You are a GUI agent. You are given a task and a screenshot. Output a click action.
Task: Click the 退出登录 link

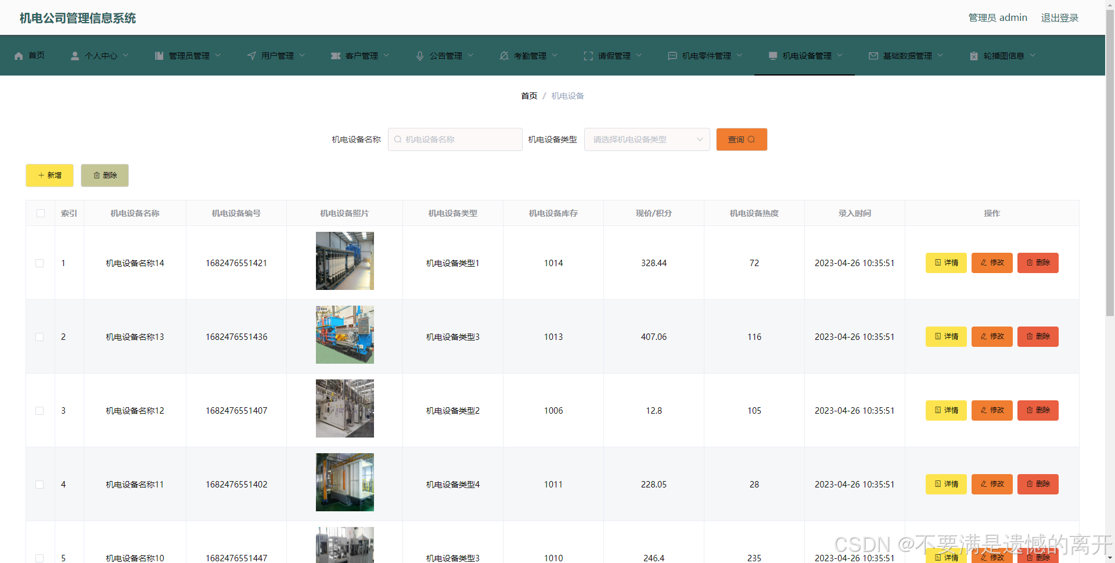tap(1059, 18)
